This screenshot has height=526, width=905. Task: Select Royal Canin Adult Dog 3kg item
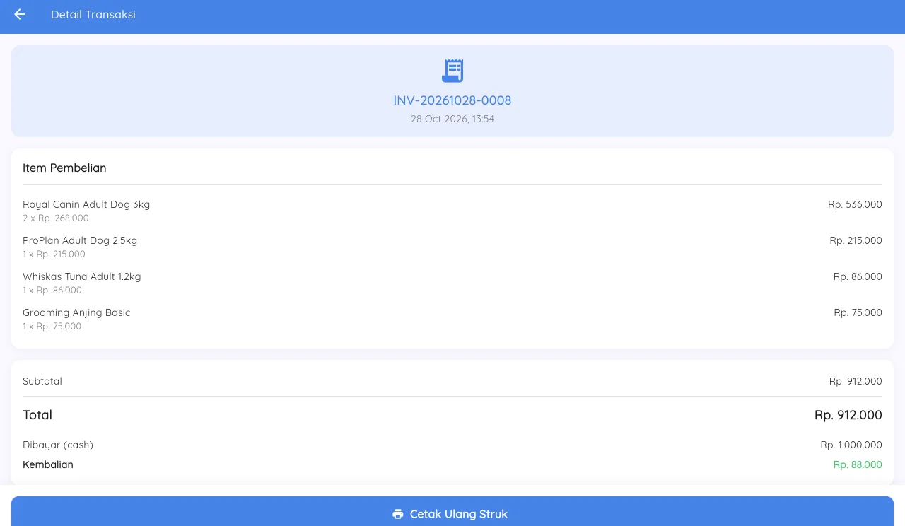(x=86, y=204)
